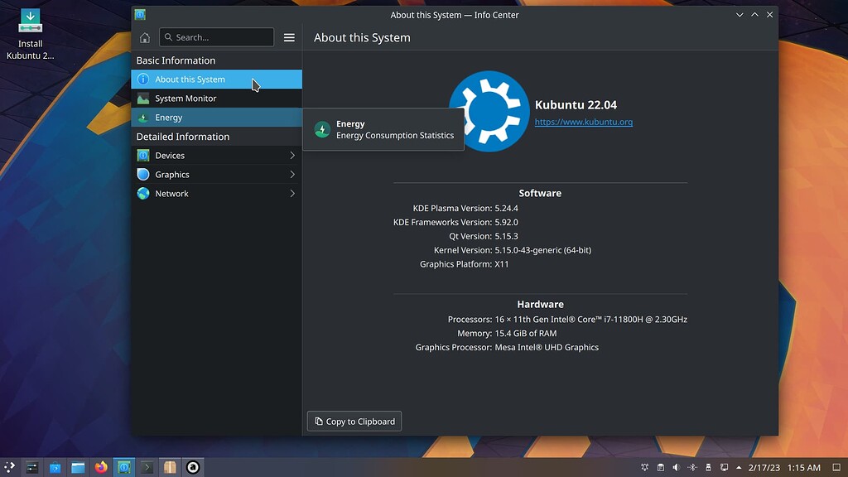Select About this System in sidebar
848x477 pixels.
pos(190,79)
